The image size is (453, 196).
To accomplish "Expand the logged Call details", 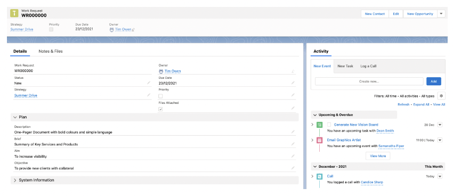I will [x=312, y=176].
